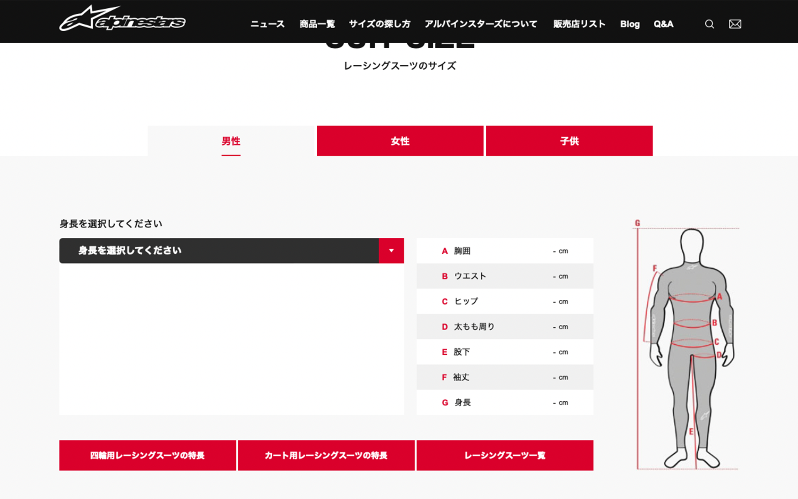This screenshot has height=499, width=798.
Task: Click レーシングスーツ一覧 button
Action: click(505, 455)
